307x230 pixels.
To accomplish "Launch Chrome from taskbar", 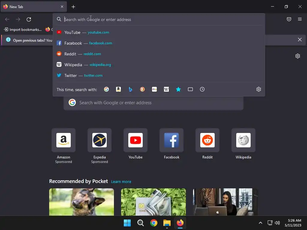I will (x=154, y=223).
